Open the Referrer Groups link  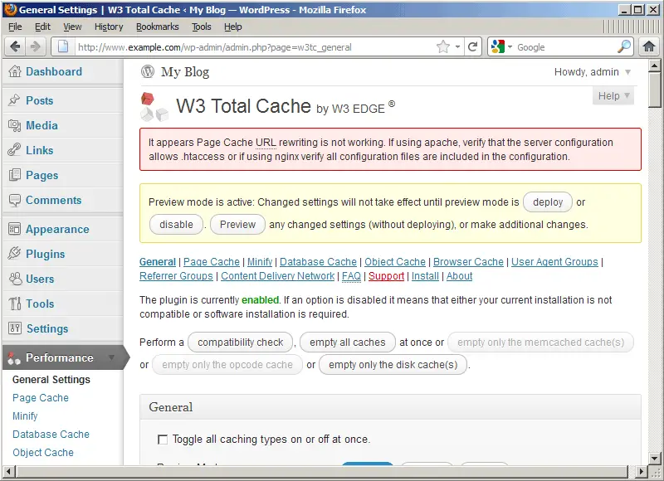176,276
